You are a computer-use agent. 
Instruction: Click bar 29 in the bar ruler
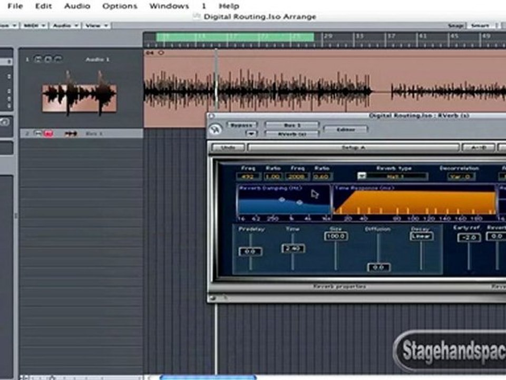328,36
